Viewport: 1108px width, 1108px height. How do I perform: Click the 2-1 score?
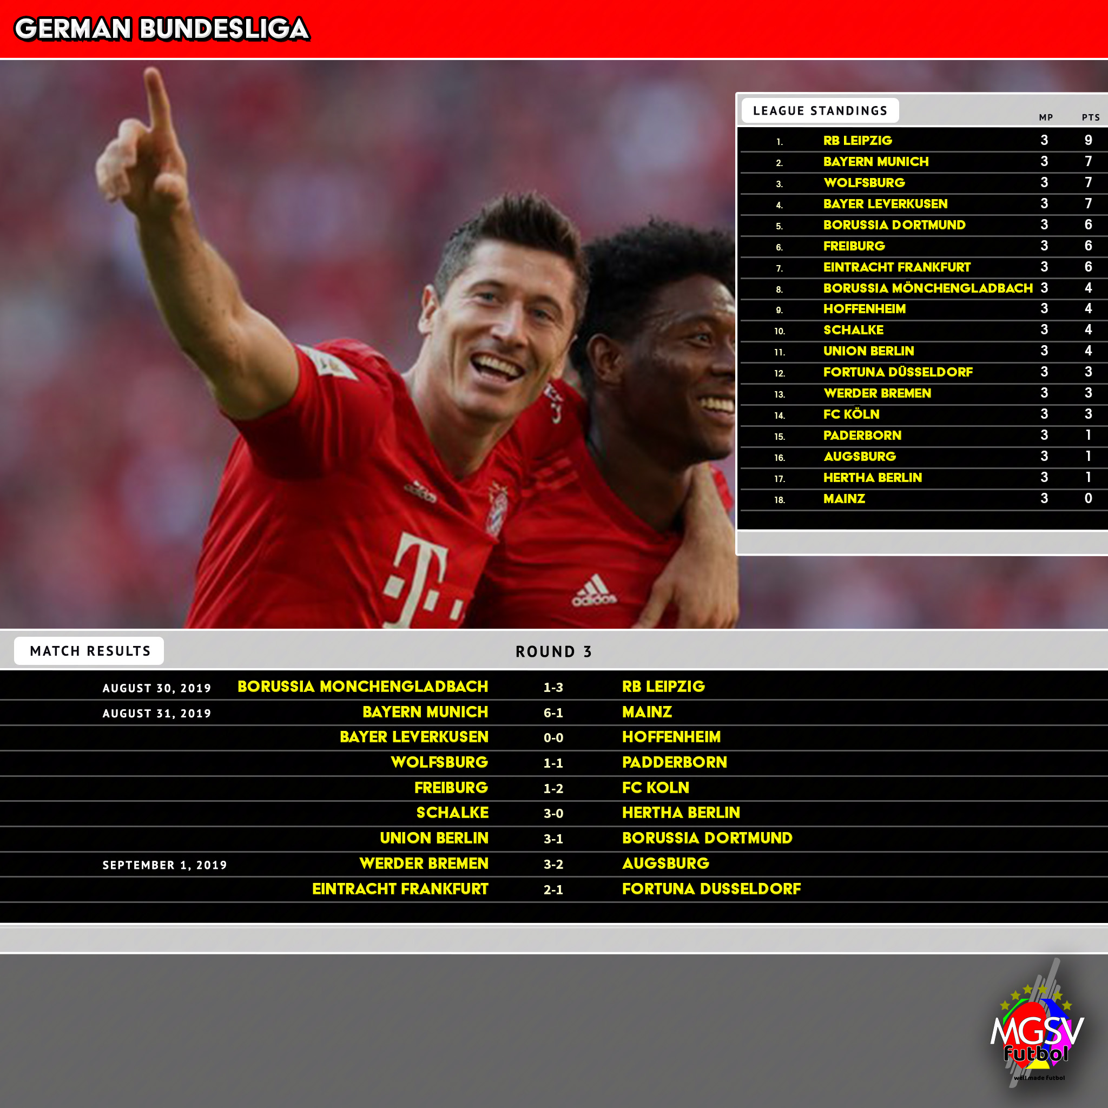tap(553, 890)
